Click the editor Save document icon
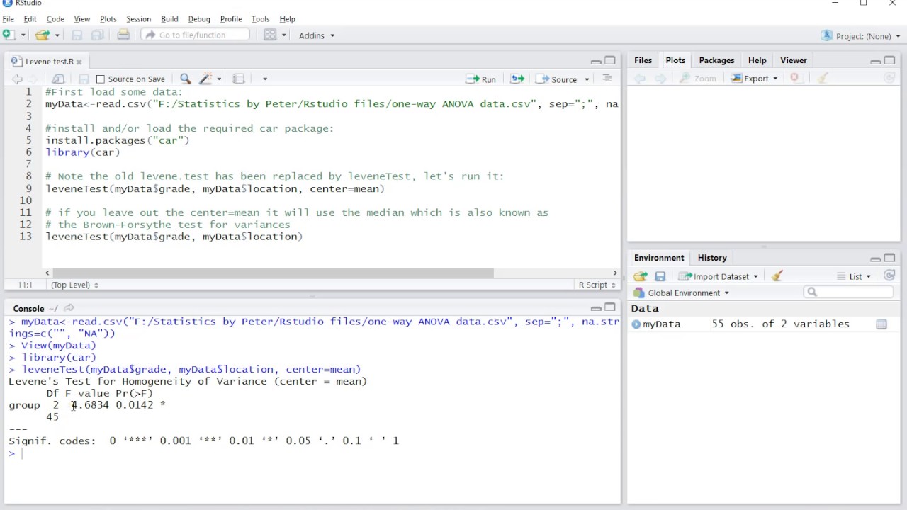907x510 pixels. 84,79
